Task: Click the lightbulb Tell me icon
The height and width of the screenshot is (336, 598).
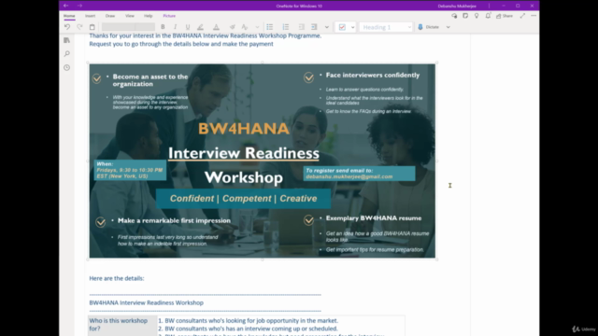Action: coord(477,16)
